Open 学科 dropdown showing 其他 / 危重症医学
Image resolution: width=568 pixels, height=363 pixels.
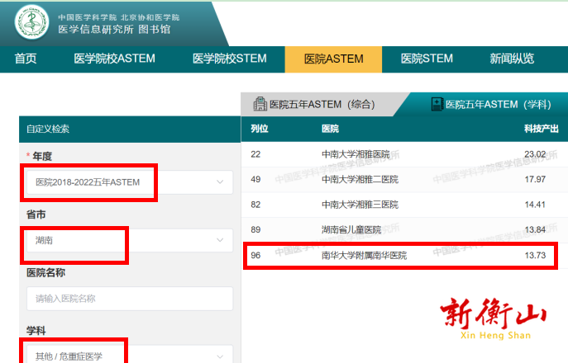click(x=130, y=354)
